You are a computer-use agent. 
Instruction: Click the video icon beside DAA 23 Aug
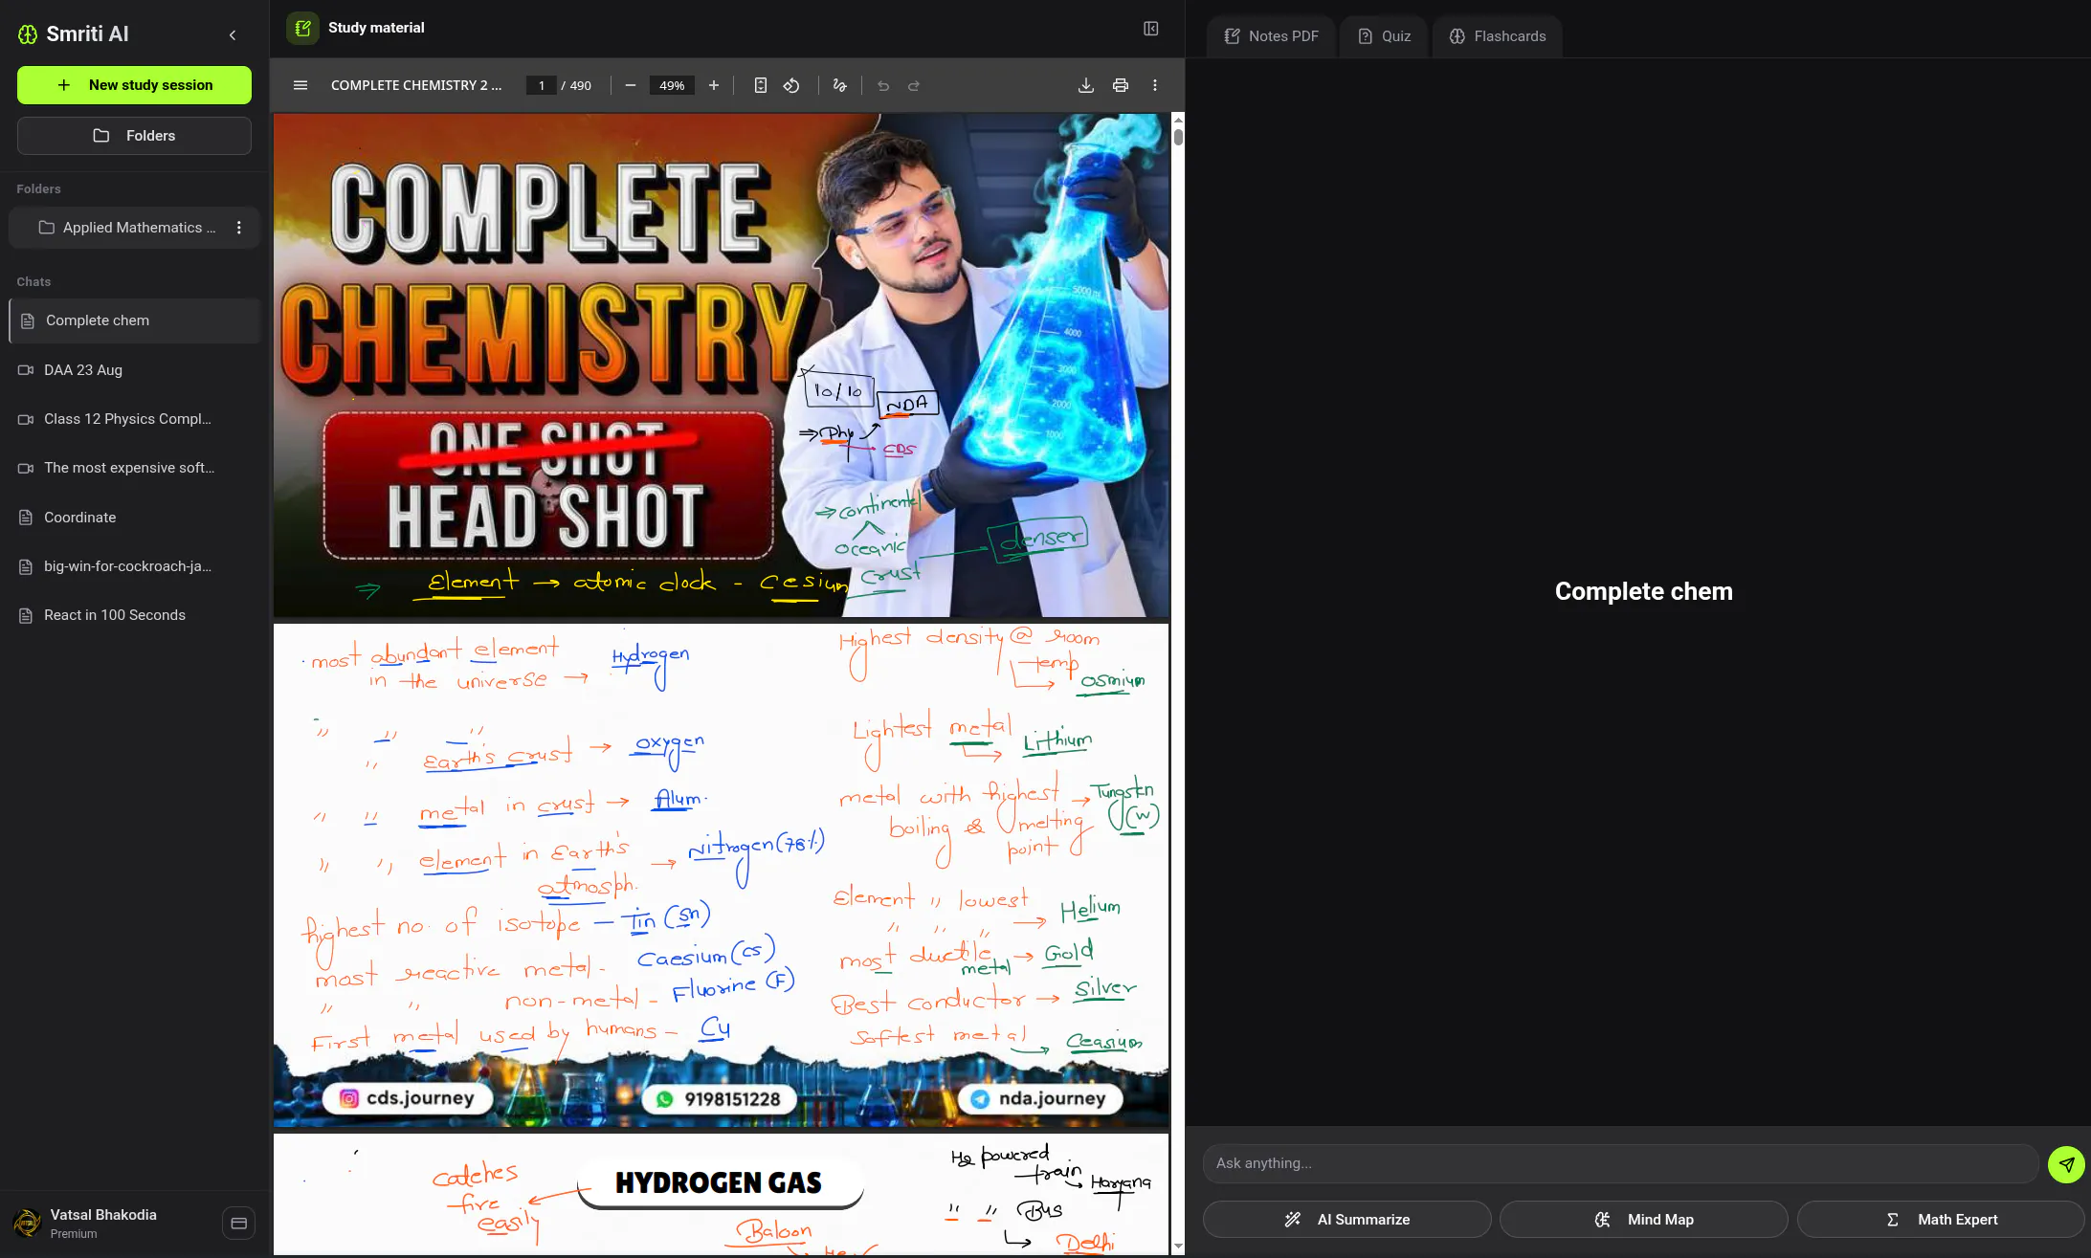pyautogui.click(x=26, y=370)
